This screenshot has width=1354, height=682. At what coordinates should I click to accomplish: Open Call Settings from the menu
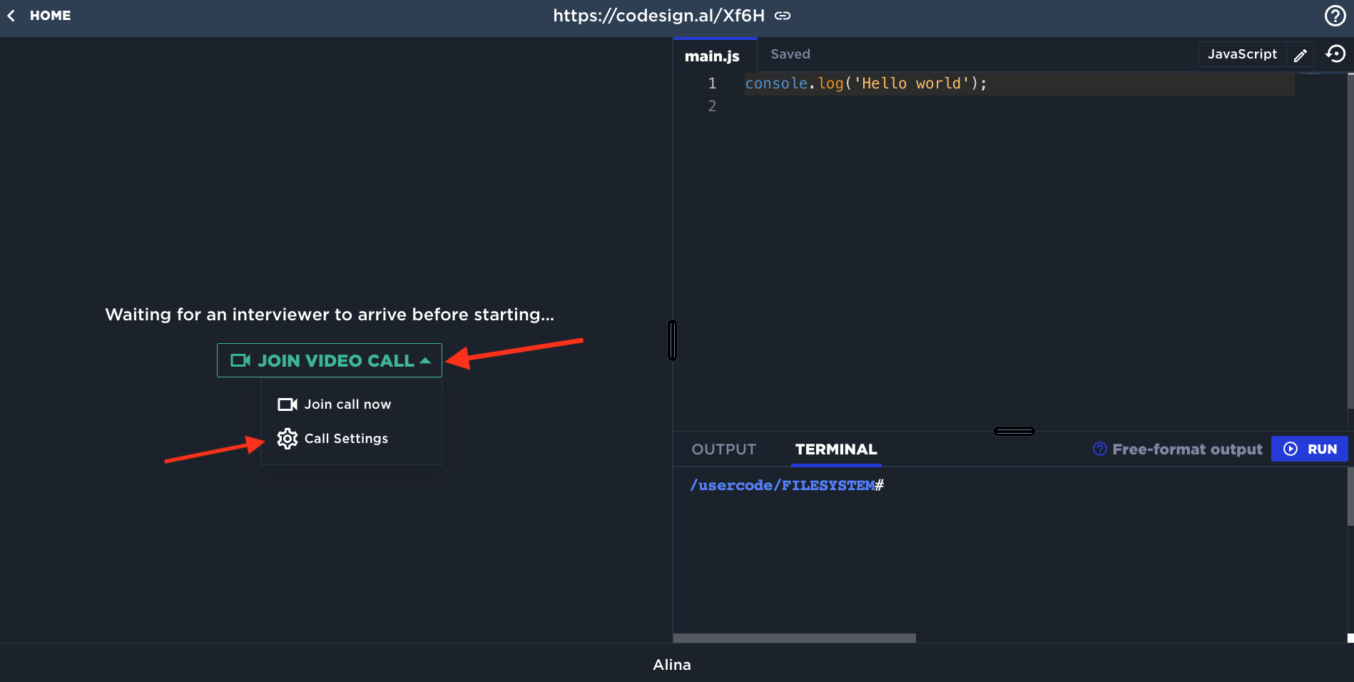(351, 439)
